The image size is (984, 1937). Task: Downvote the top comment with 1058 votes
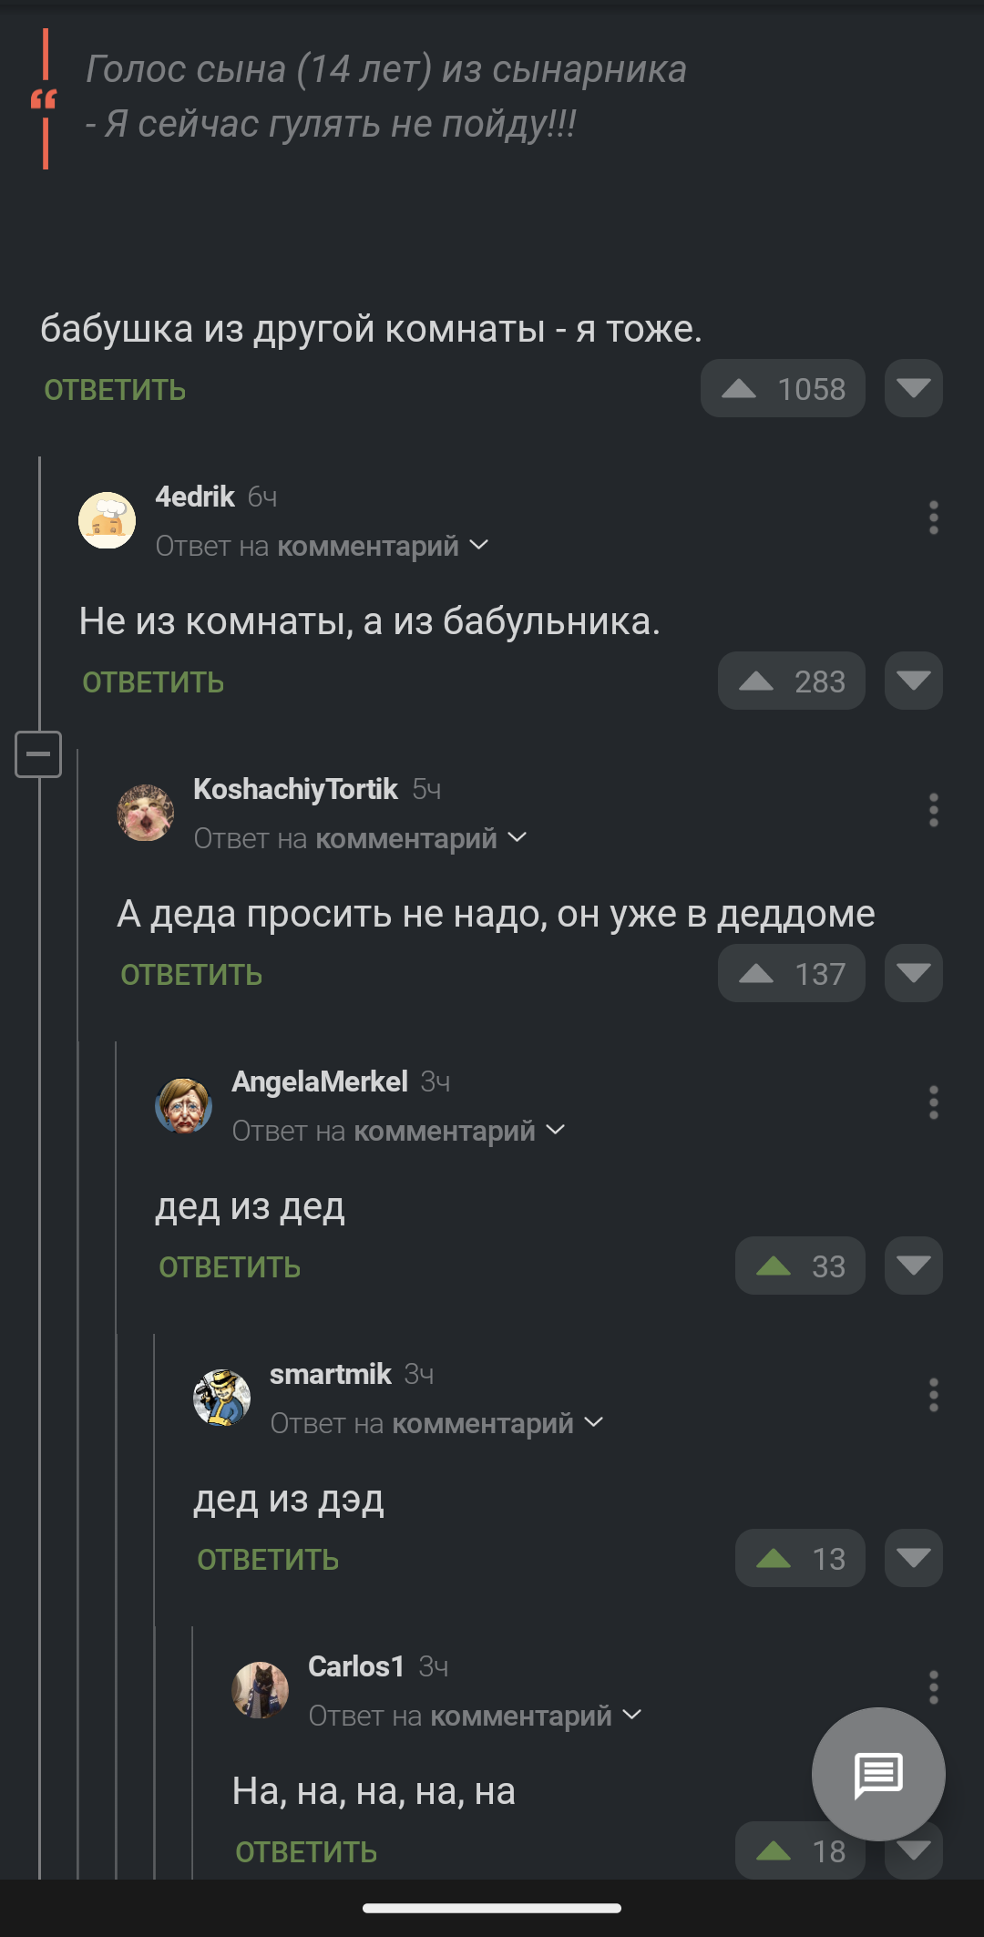point(913,388)
